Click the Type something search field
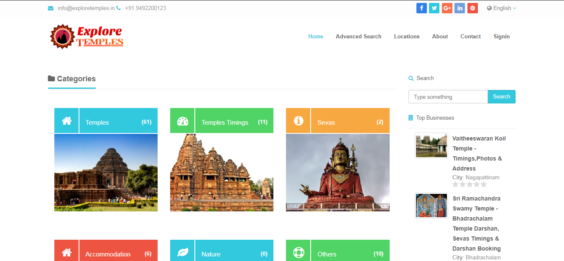The width and height of the screenshot is (564, 261). pyautogui.click(x=448, y=97)
